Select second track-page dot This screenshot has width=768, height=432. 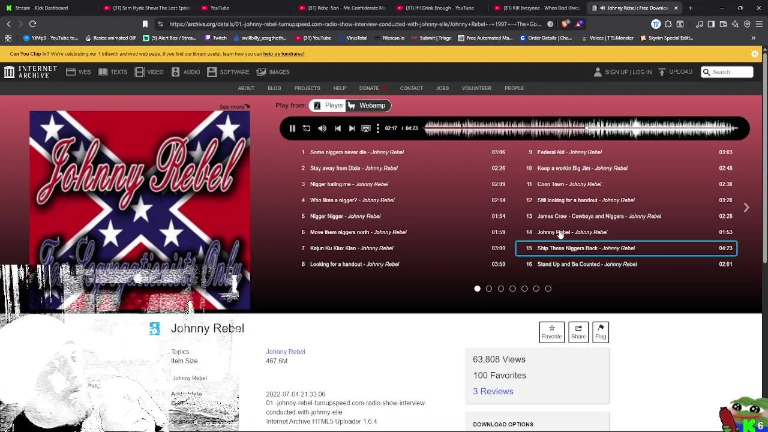click(x=489, y=289)
